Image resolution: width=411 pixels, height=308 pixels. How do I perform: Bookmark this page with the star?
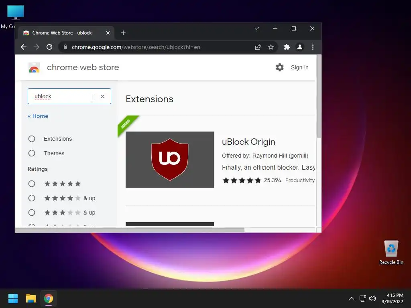pyautogui.click(x=271, y=47)
